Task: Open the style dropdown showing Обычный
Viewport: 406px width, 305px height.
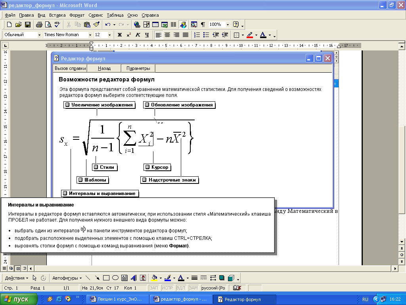Action: (x=40, y=35)
